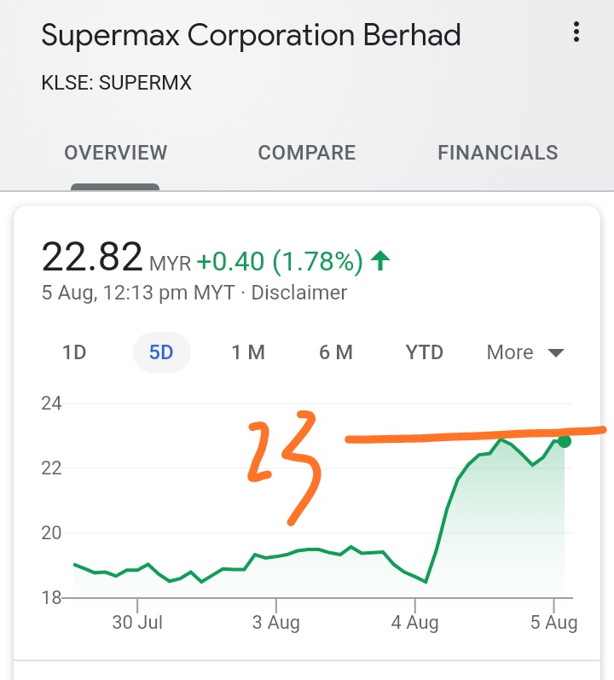614x680 pixels.
Task: Click the green current-price dot on chart
Action: [x=565, y=441]
